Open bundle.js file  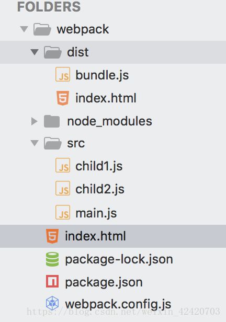pyautogui.click(x=102, y=75)
